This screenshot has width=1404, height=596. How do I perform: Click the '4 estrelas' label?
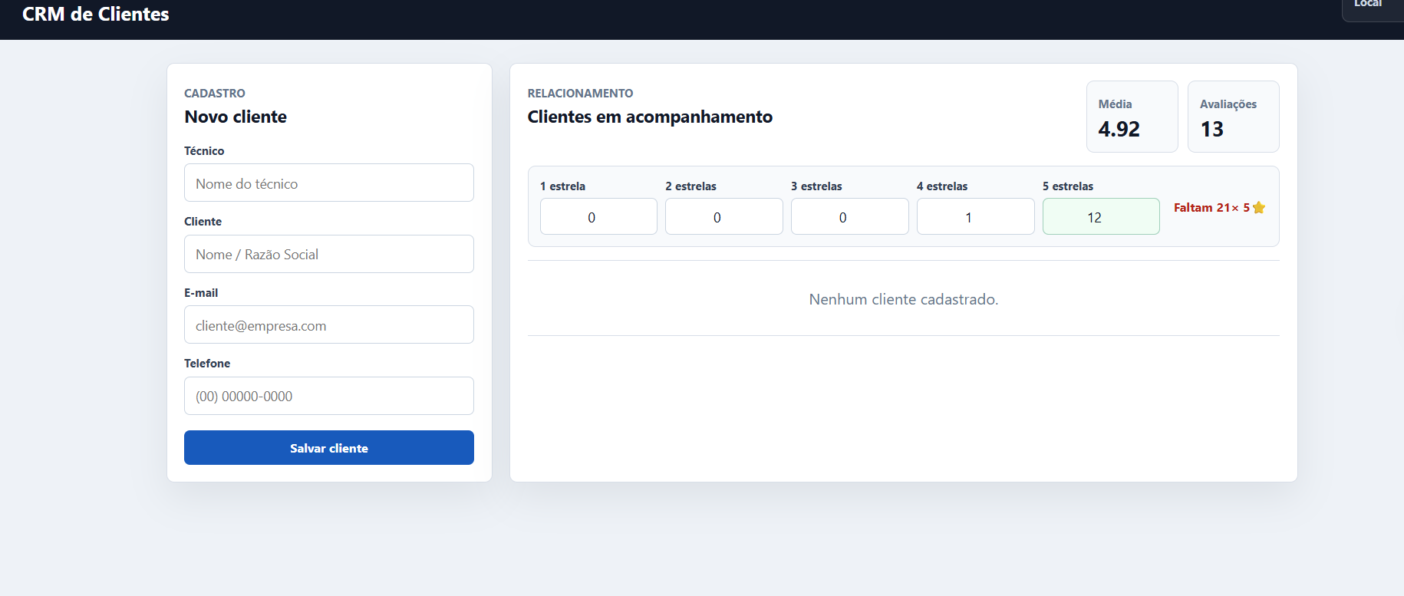tap(942, 186)
